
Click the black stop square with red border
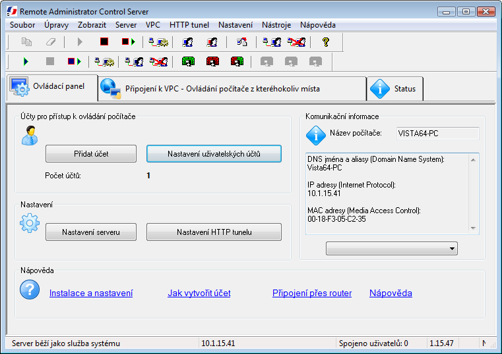coord(104,42)
